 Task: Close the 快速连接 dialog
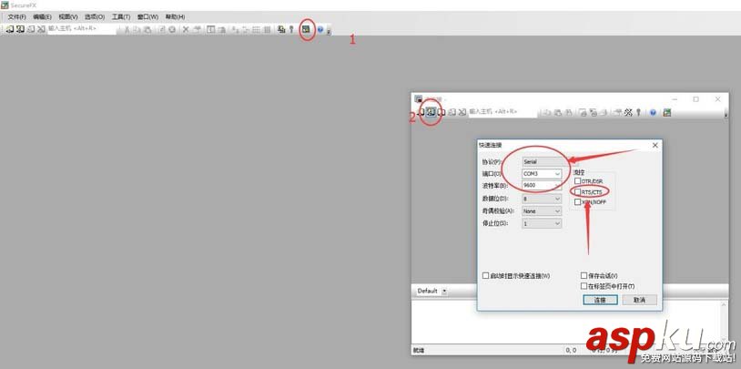pyautogui.click(x=655, y=145)
